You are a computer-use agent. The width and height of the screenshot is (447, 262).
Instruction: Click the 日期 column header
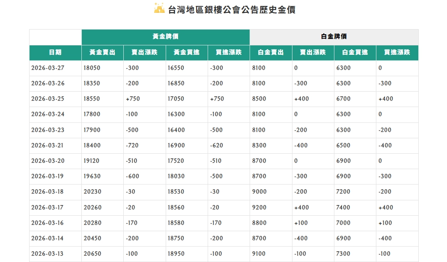coord(55,53)
